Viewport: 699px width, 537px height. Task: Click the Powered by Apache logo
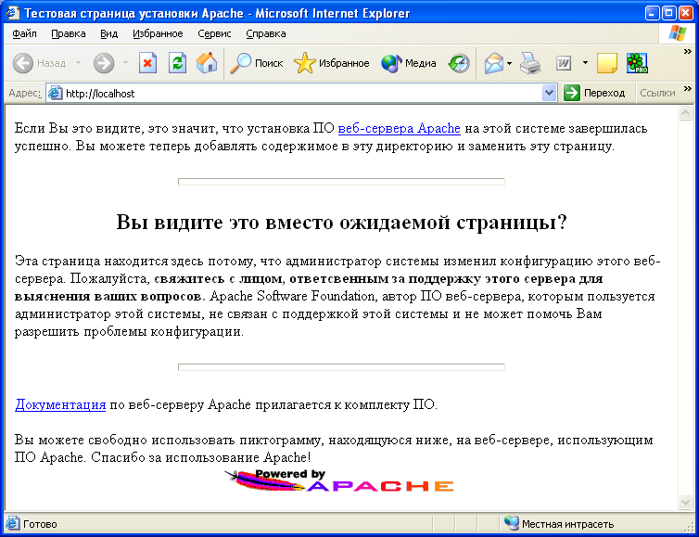tap(338, 480)
